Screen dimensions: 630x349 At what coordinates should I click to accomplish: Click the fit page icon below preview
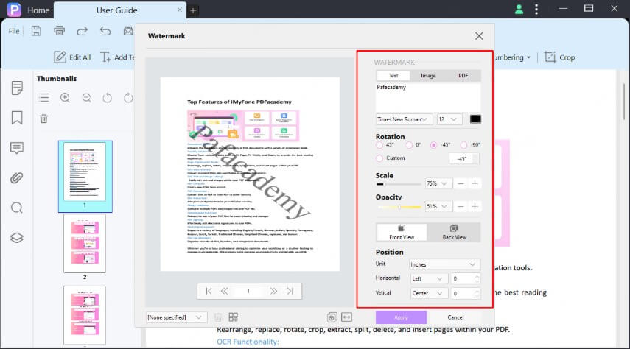332,317
